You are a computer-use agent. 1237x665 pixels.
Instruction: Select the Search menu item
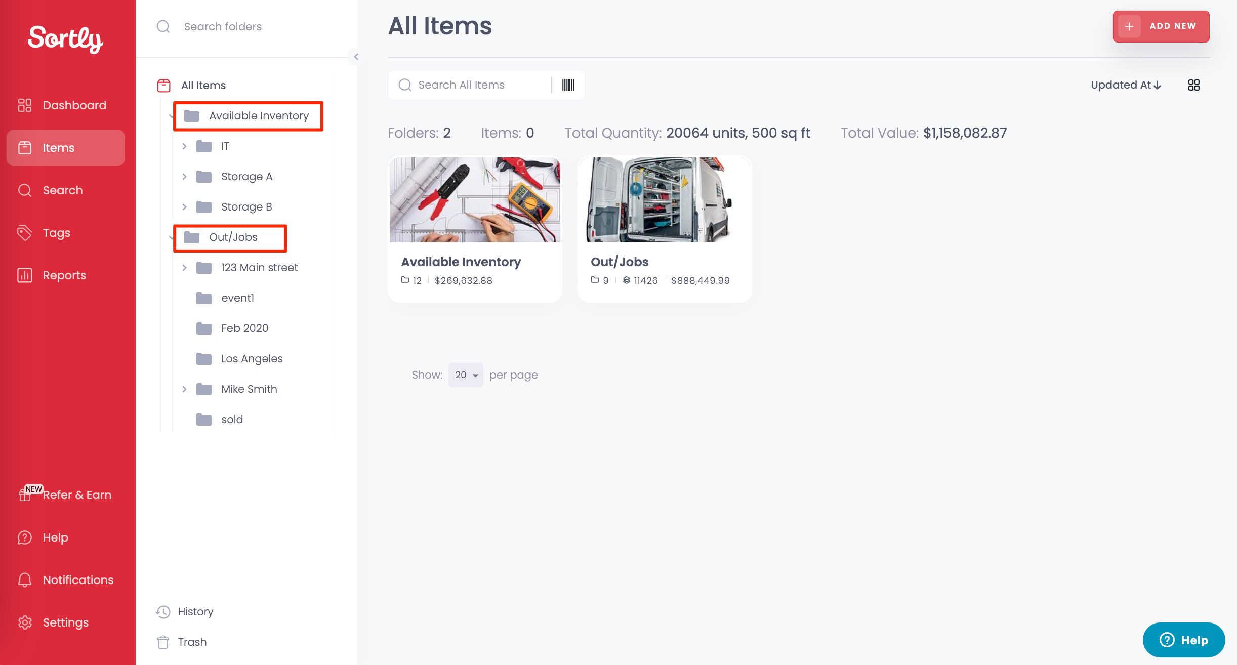click(66, 190)
